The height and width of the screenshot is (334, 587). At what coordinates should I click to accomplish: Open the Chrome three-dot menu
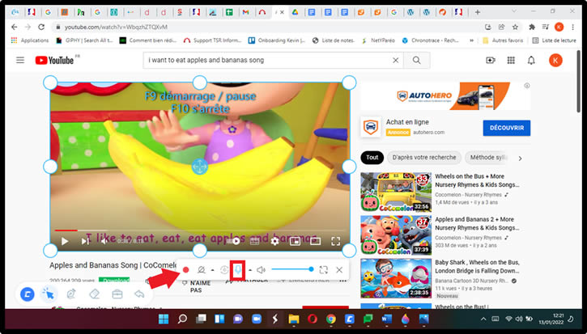coord(572,27)
